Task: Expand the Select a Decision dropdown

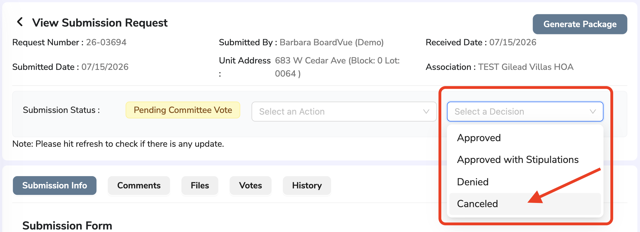Action: click(x=525, y=112)
